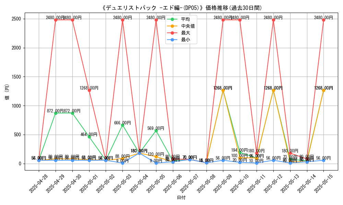Click the 120.00円 data label

pyautogui.click(x=156, y=154)
